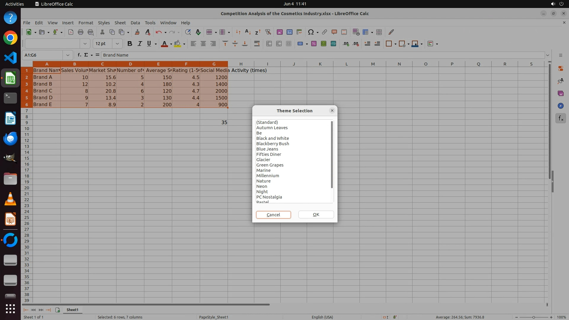Select the Blue Jeans theme

267,149
